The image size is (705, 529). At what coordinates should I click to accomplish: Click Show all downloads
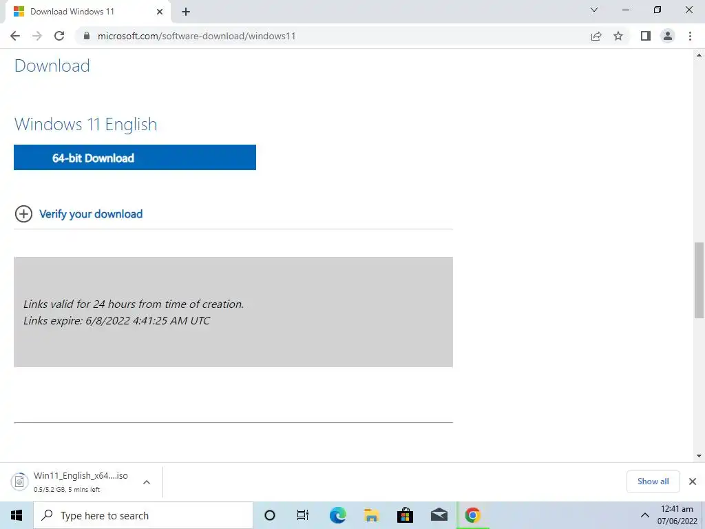point(653,481)
